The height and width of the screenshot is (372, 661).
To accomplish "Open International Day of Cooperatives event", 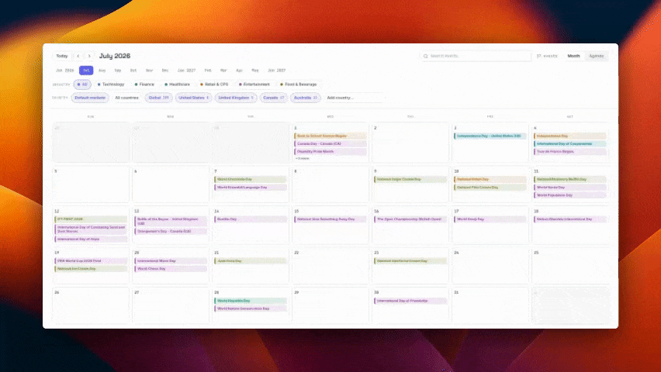I will (x=570, y=143).
